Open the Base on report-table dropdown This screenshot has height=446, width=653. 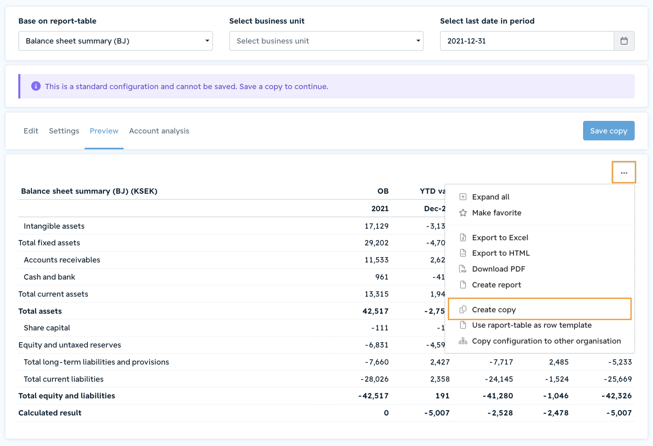115,41
